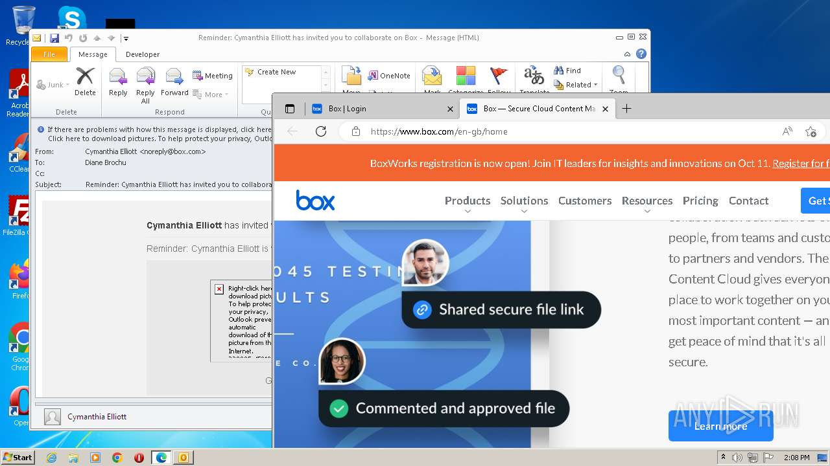This screenshot has width=830, height=466.
Task: Open Skype desktop shortcut
Action: pos(71,18)
